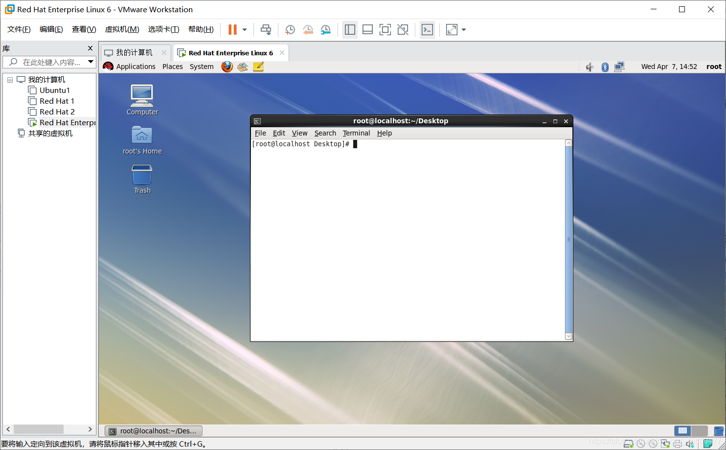Take a snapshot of this virtual machine

tap(290, 30)
